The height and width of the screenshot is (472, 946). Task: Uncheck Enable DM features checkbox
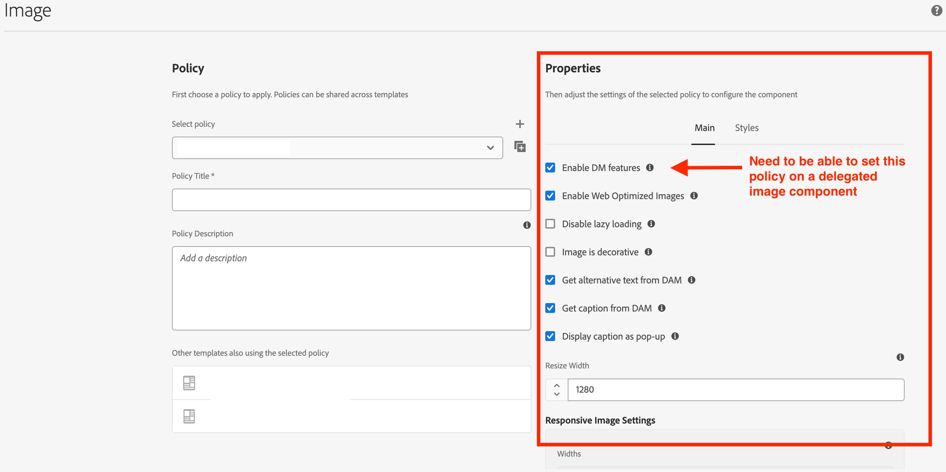(x=550, y=168)
